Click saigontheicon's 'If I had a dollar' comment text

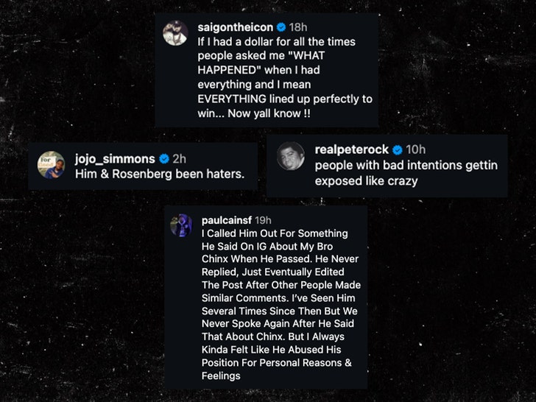tap(285, 77)
